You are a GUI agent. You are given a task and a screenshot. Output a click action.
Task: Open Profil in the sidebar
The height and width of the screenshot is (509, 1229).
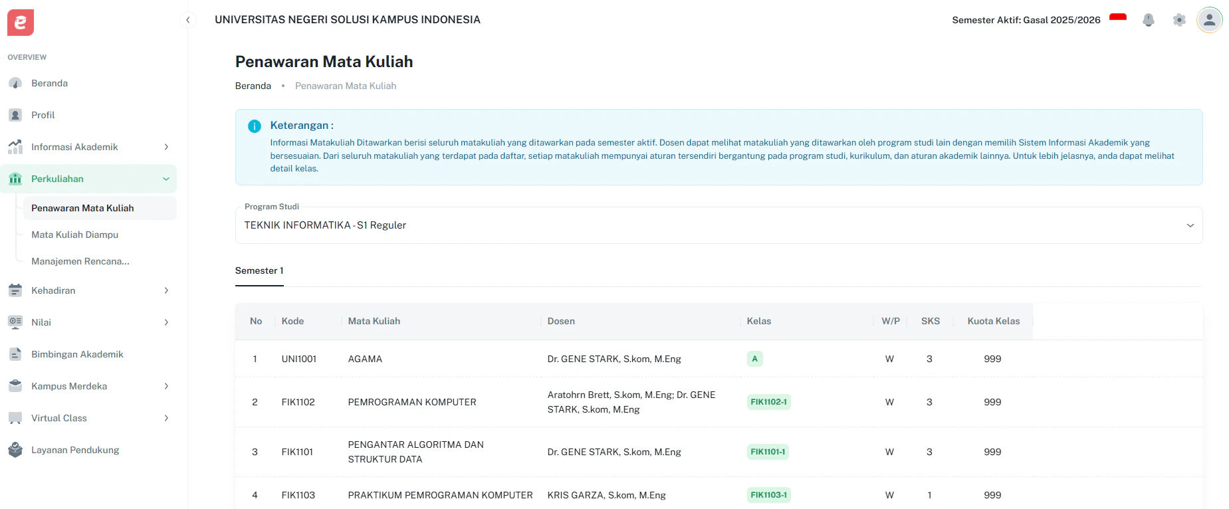(88, 115)
